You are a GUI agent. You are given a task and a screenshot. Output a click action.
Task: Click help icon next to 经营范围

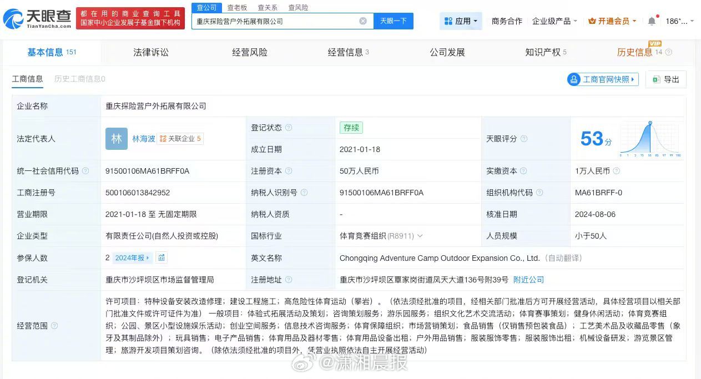pyautogui.click(x=54, y=326)
